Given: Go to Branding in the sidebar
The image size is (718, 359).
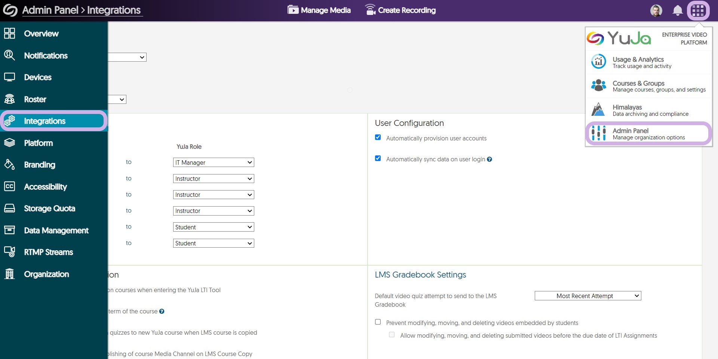Looking at the screenshot, I should (39, 165).
